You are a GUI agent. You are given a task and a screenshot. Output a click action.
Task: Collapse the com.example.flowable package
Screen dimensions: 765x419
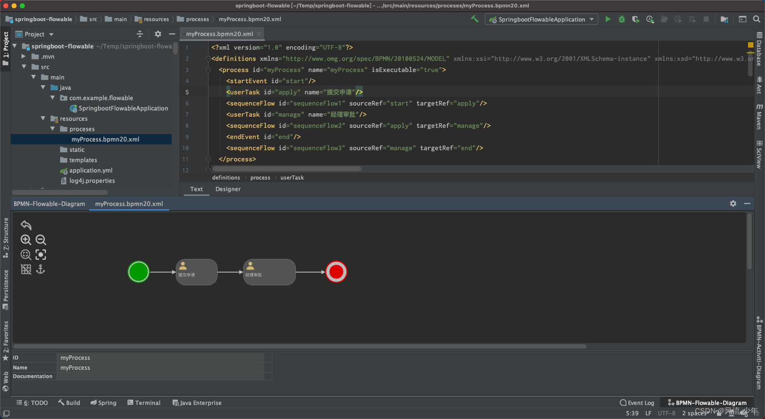[53, 98]
